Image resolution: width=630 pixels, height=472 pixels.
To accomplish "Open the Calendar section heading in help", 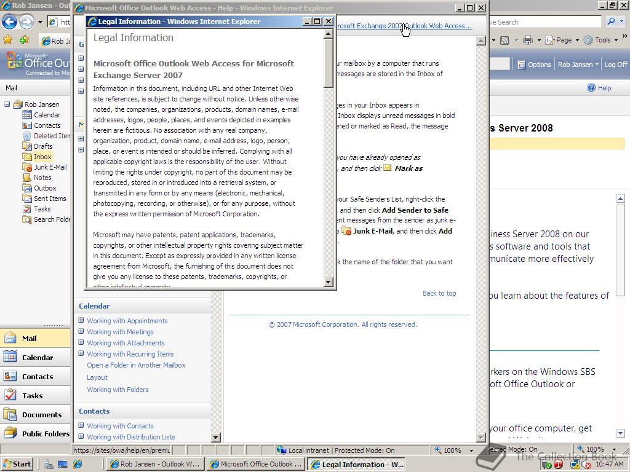I will (x=94, y=306).
